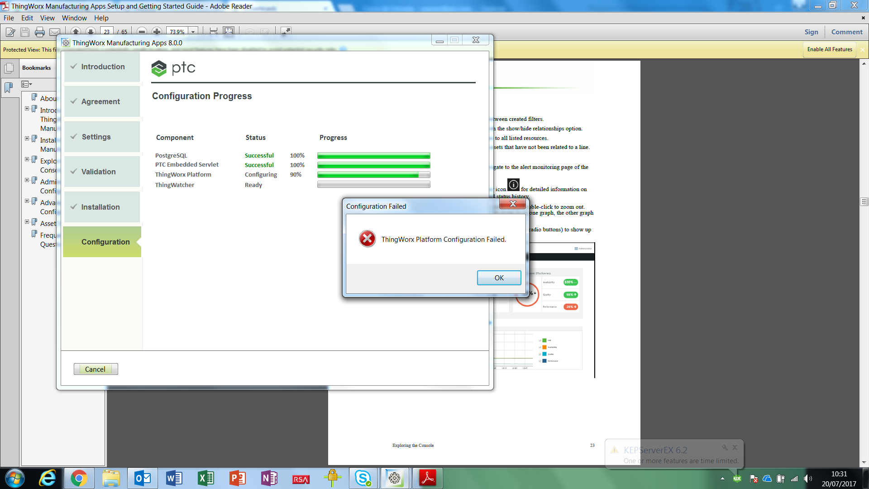Click the ThingWatcher progress bar
The image size is (869, 489).
pyautogui.click(x=373, y=185)
